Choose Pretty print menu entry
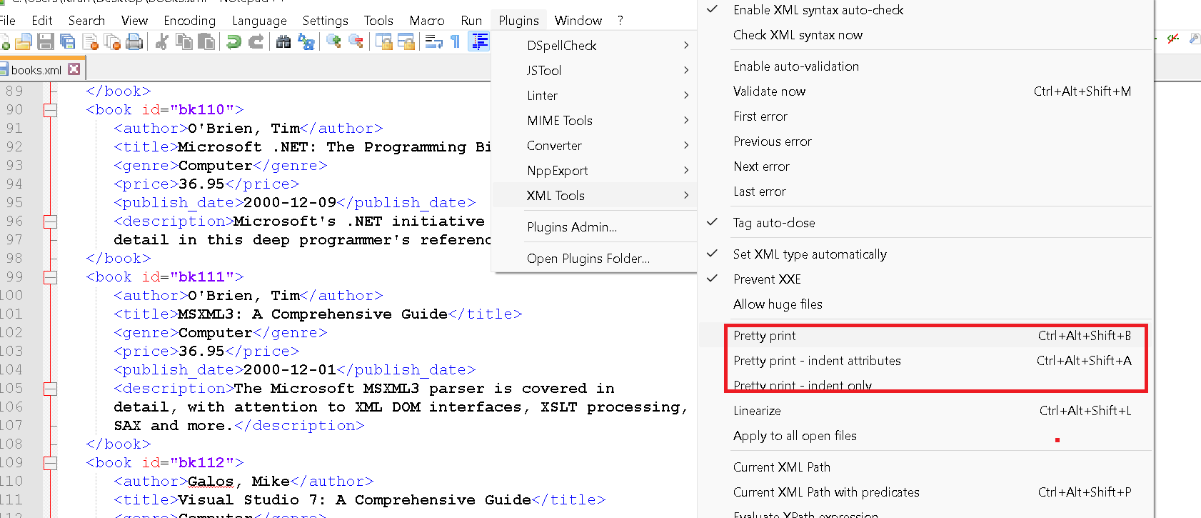1201x518 pixels. tap(926, 336)
